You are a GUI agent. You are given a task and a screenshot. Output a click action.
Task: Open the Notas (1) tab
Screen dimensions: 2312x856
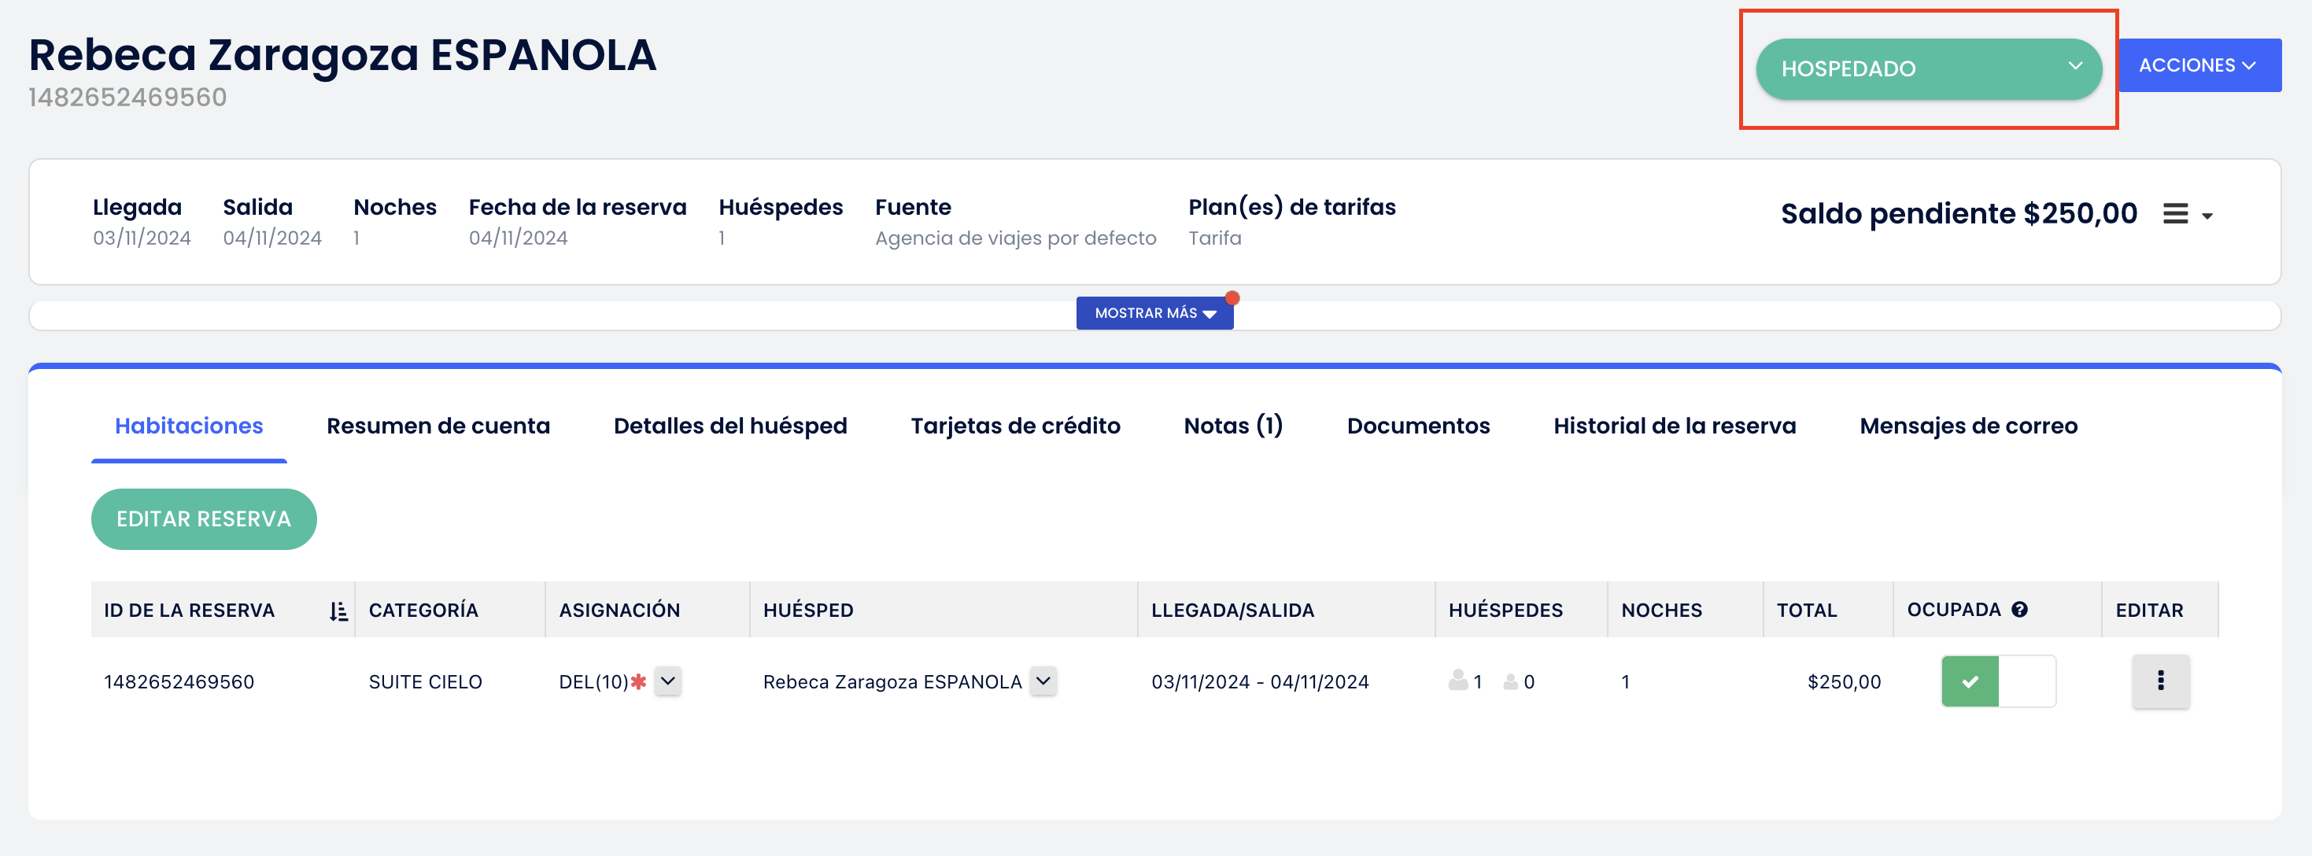pos(1233,426)
